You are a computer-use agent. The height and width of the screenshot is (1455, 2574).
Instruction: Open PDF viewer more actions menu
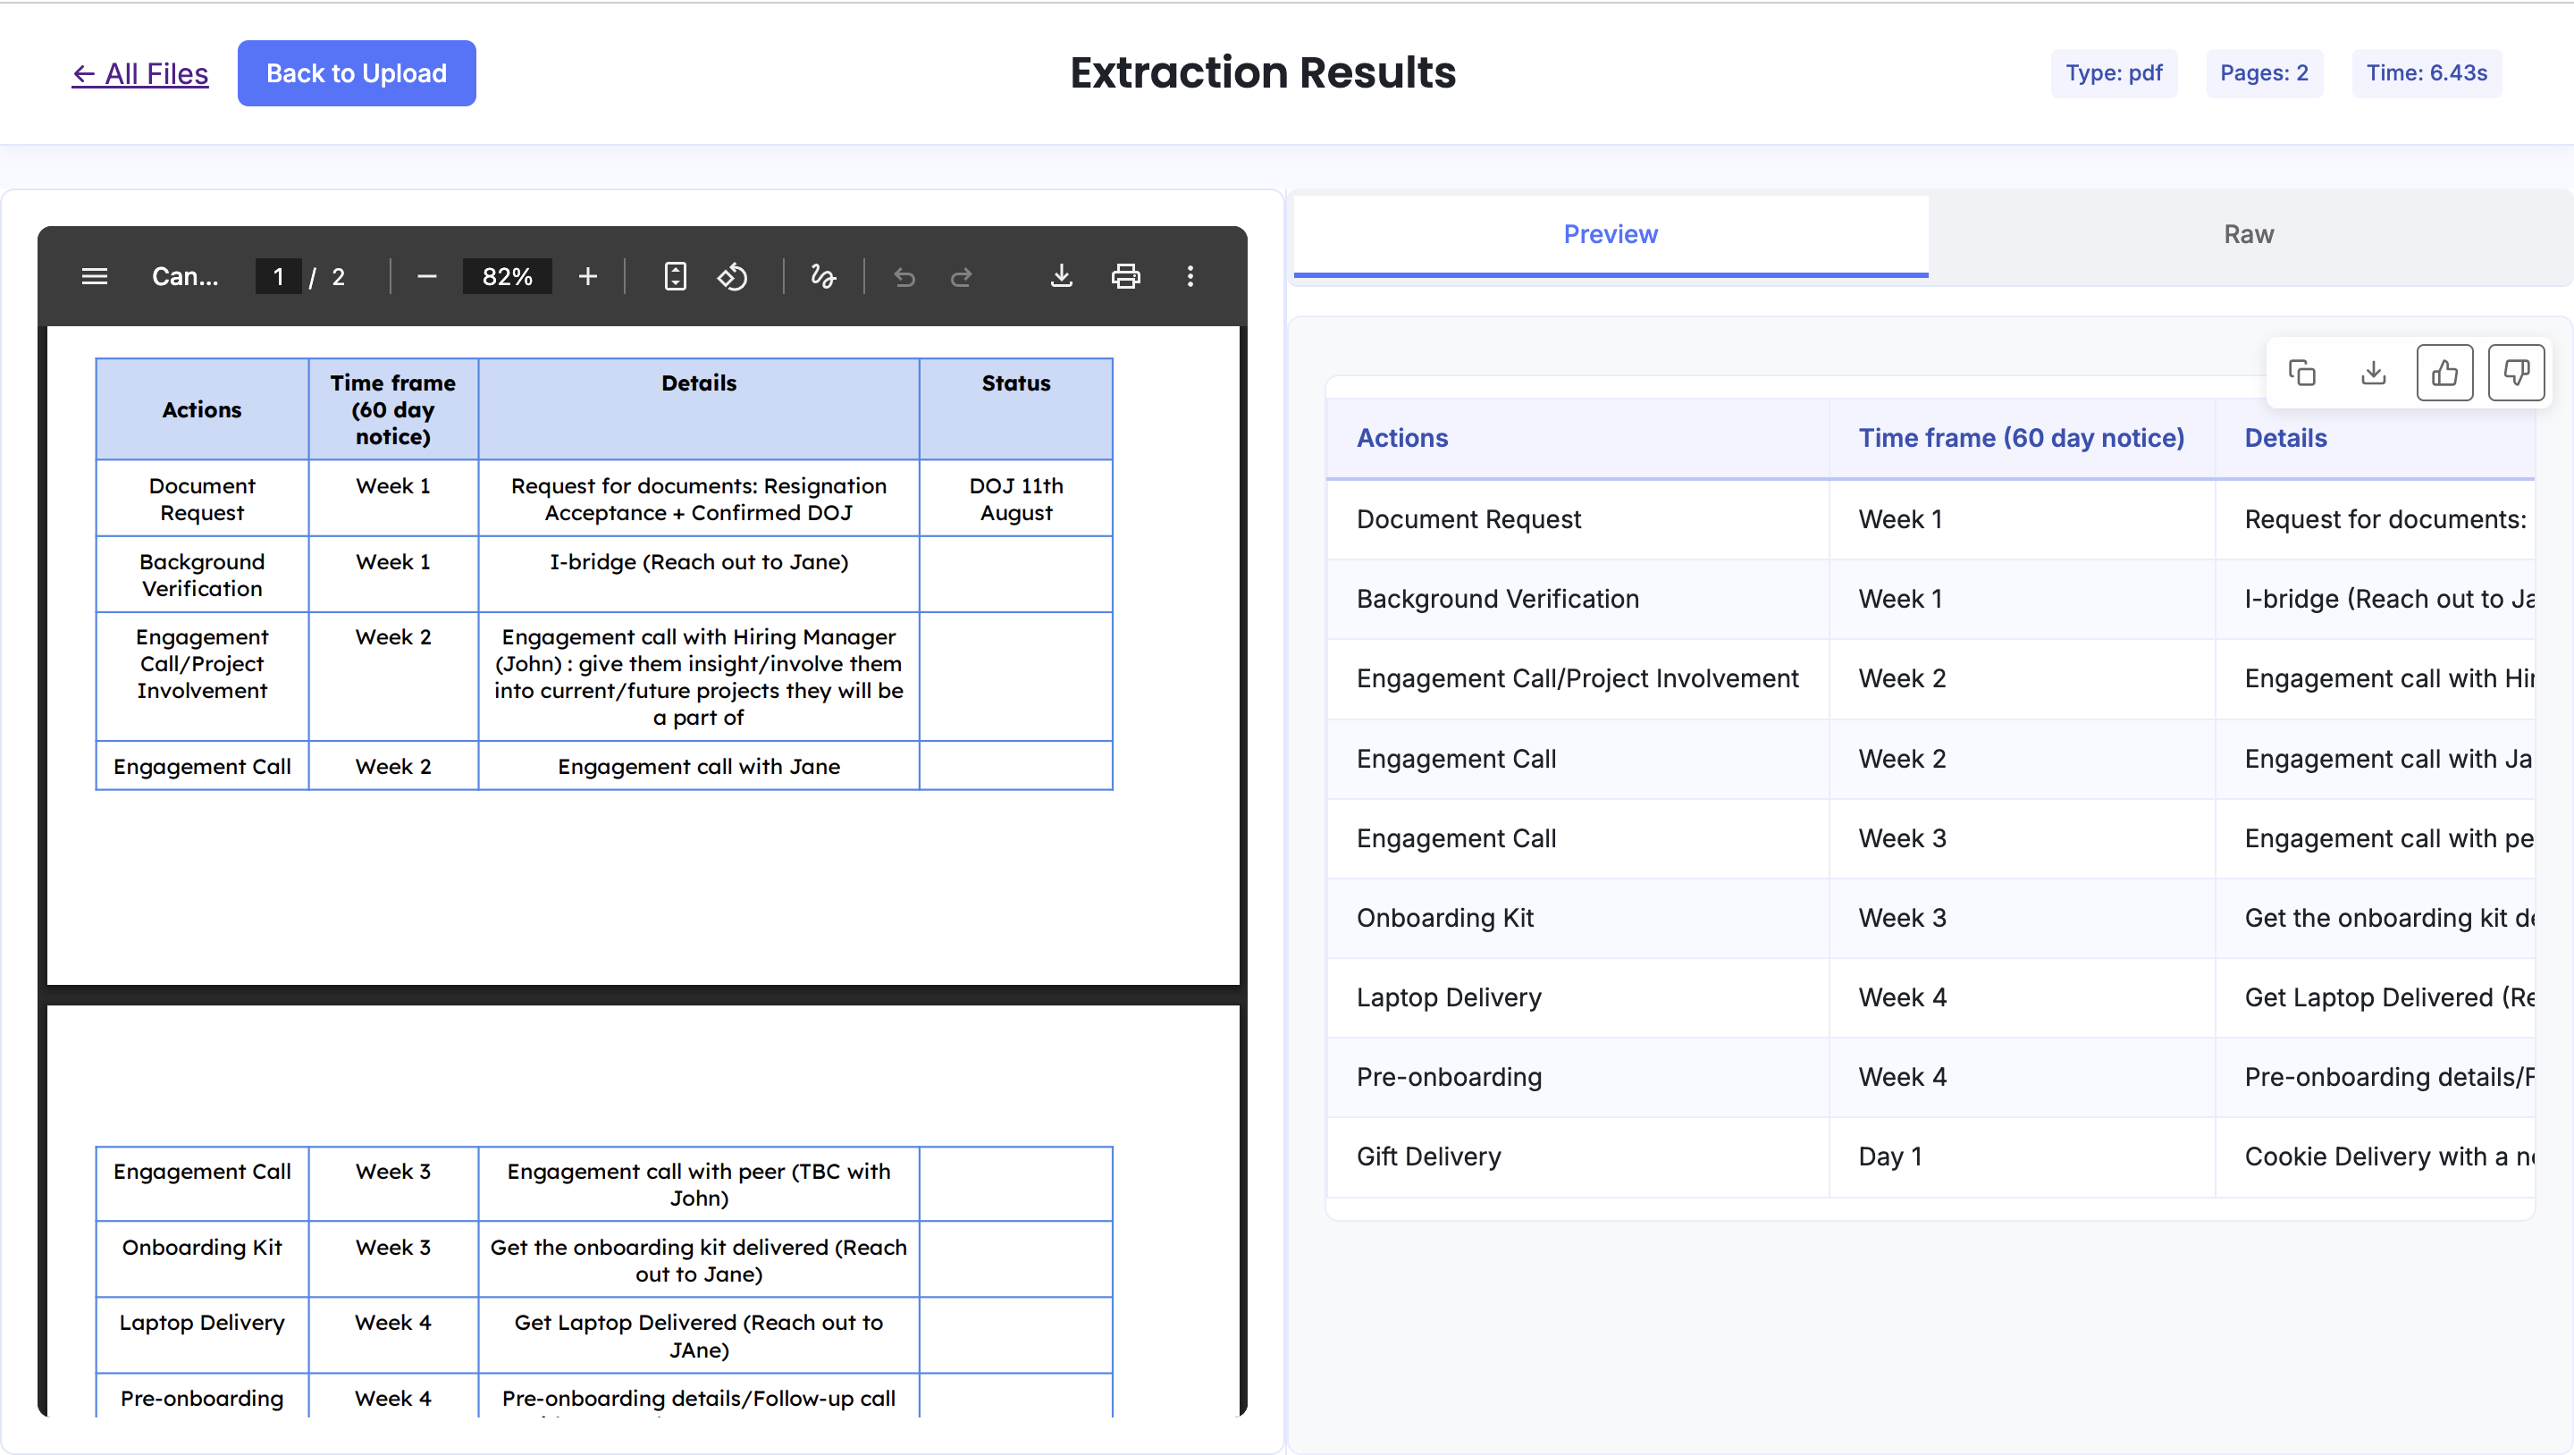tap(1189, 276)
